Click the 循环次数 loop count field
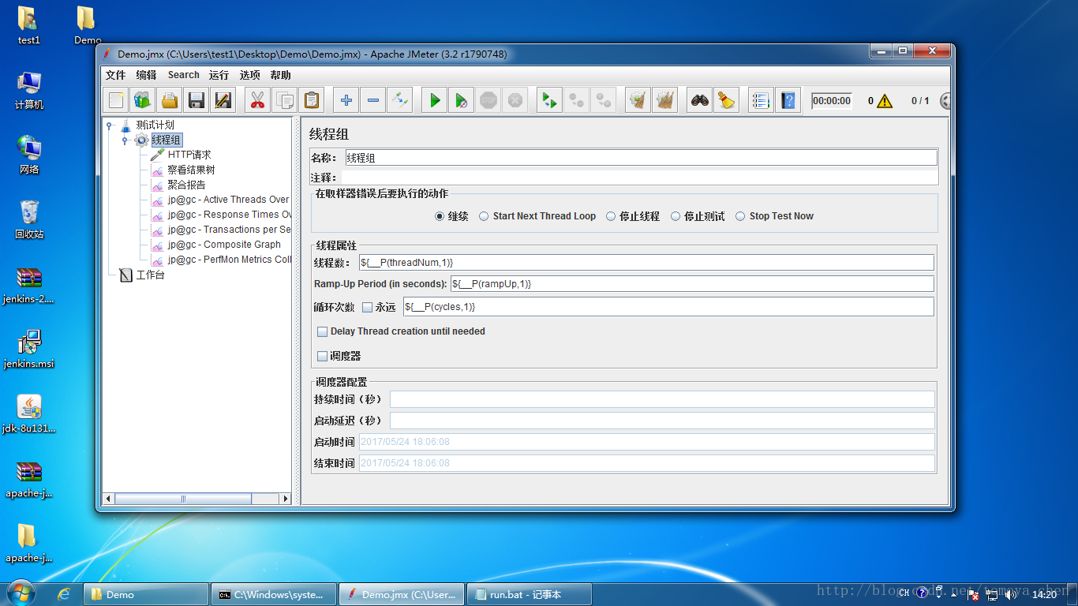1078x606 pixels. pos(668,307)
